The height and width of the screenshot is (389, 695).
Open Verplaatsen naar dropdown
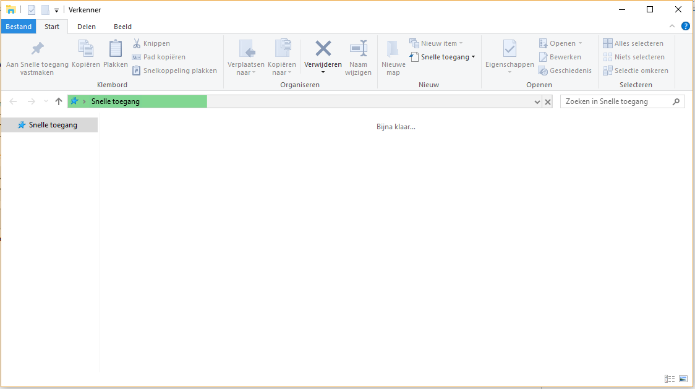(246, 69)
